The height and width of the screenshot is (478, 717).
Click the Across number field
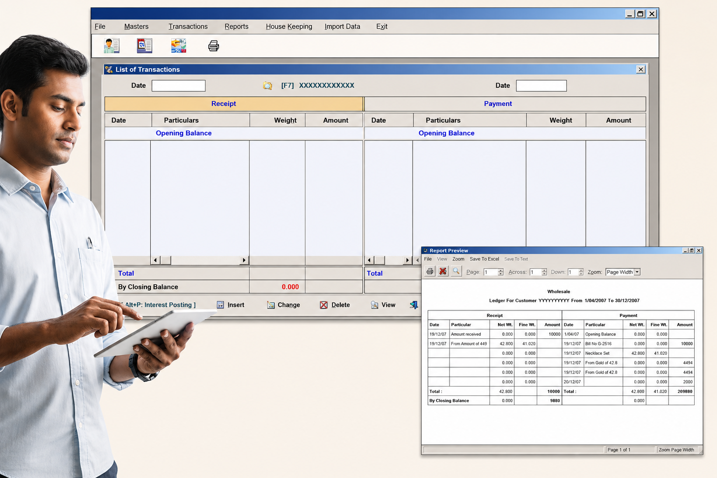[535, 272]
